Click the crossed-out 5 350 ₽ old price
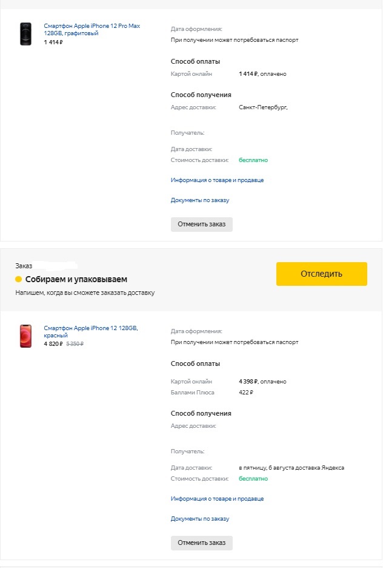 coord(75,343)
